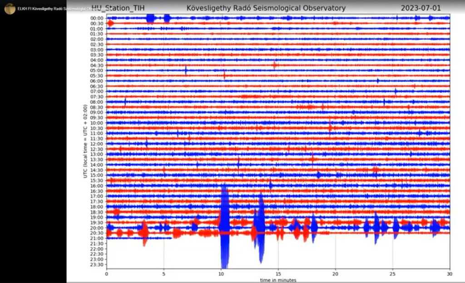
Task: Click the large blue burst at 10 minutes
Action: point(224,227)
